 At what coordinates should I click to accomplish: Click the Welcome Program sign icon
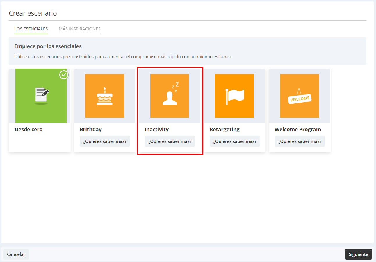pos(300,96)
